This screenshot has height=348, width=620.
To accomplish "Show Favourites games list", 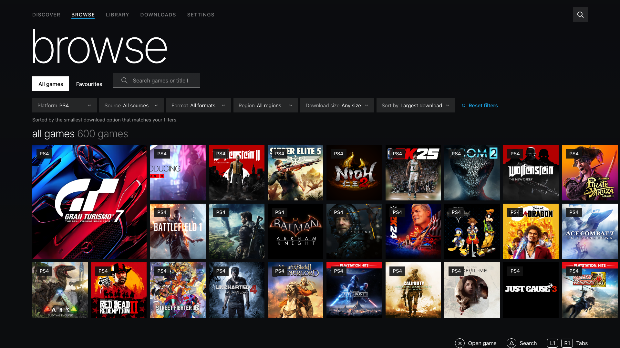I will (89, 84).
